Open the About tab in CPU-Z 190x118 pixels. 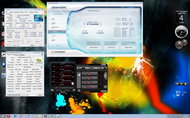coord(36,12)
